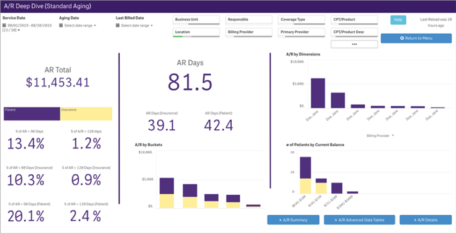Click the AR Days (Patient) value 42.4
The image size is (456, 233).
point(219,125)
